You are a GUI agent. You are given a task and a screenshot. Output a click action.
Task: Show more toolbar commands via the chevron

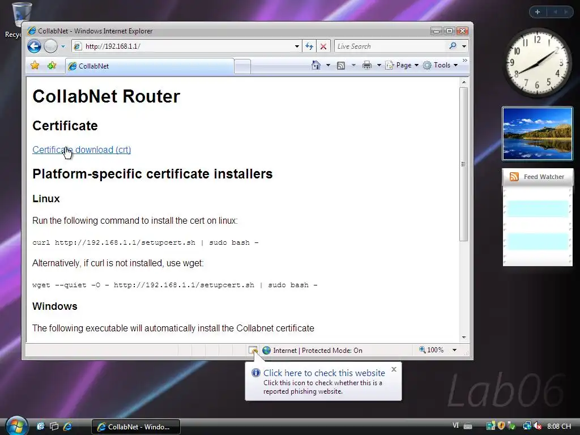(x=465, y=60)
